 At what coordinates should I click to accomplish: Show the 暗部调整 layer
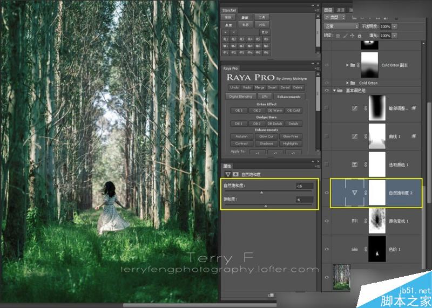click(x=327, y=108)
